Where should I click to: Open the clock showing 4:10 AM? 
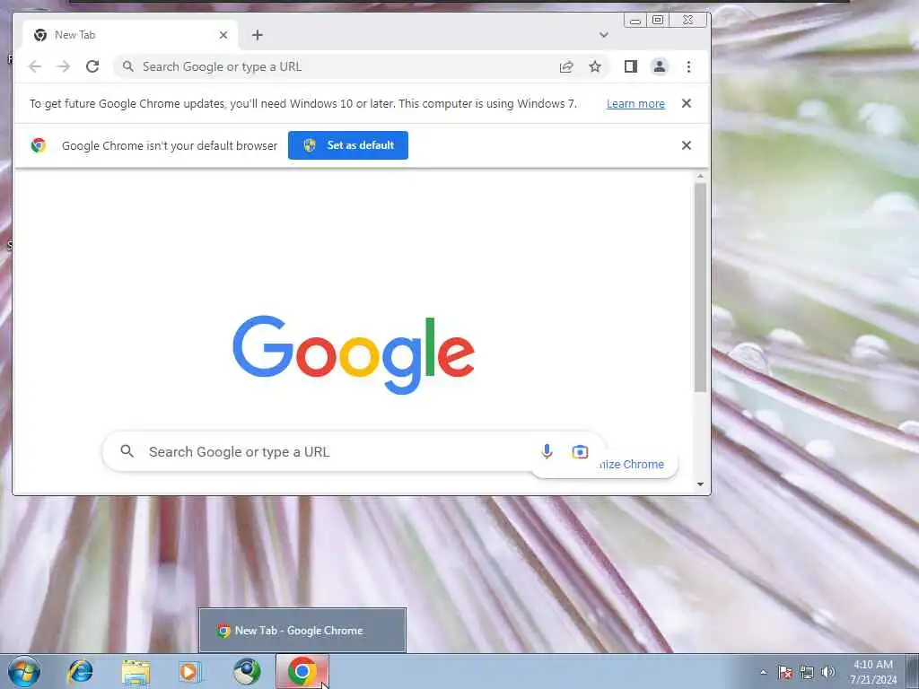[x=873, y=671]
